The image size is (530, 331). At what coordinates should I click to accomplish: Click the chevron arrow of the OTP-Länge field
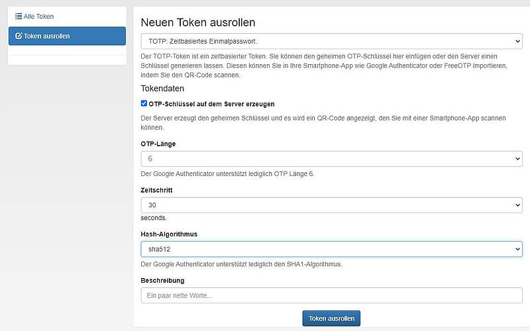click(x=517, y=159)
